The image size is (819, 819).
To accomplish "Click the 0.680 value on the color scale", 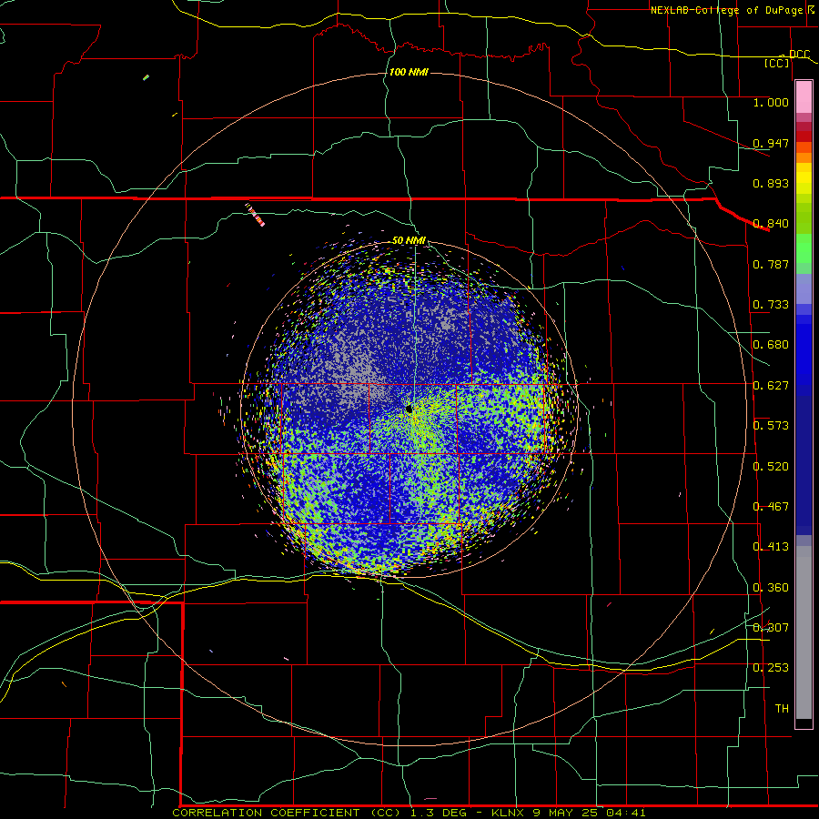I will (x=771, y=345).
